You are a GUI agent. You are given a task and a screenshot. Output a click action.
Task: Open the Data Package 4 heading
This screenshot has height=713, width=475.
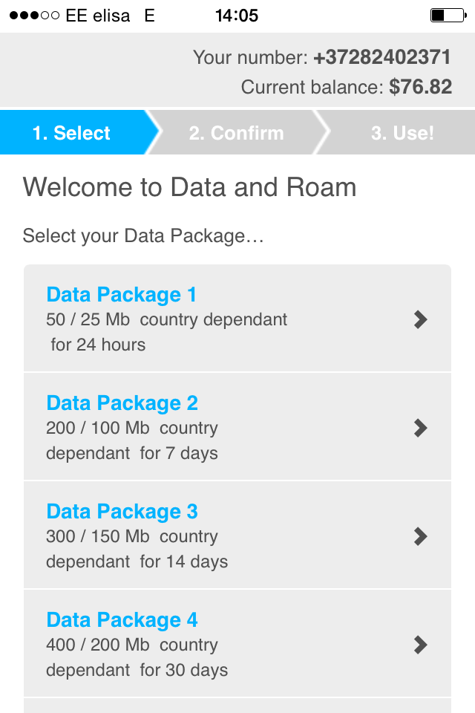[122, 619]
